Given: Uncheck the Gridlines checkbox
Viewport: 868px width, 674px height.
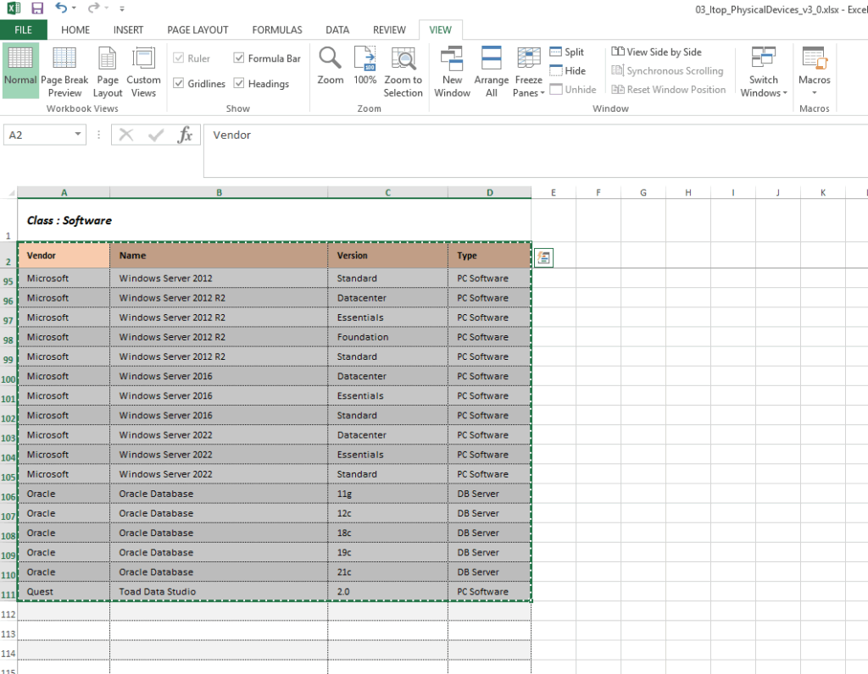Looking at the screenshot, I should coord(179,84).
